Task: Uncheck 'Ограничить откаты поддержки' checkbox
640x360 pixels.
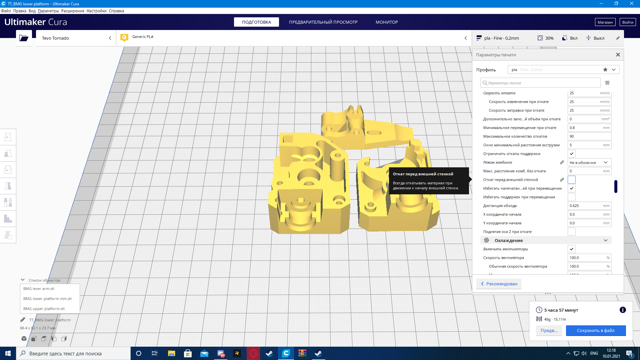Action: point(571,154)
